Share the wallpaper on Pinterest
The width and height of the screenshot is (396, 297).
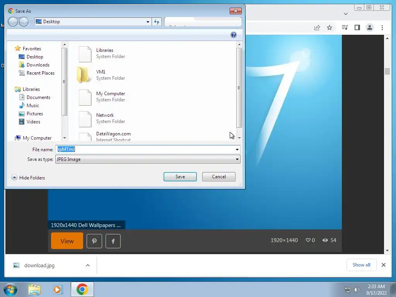pyautogui.click(x=94, y=241)
